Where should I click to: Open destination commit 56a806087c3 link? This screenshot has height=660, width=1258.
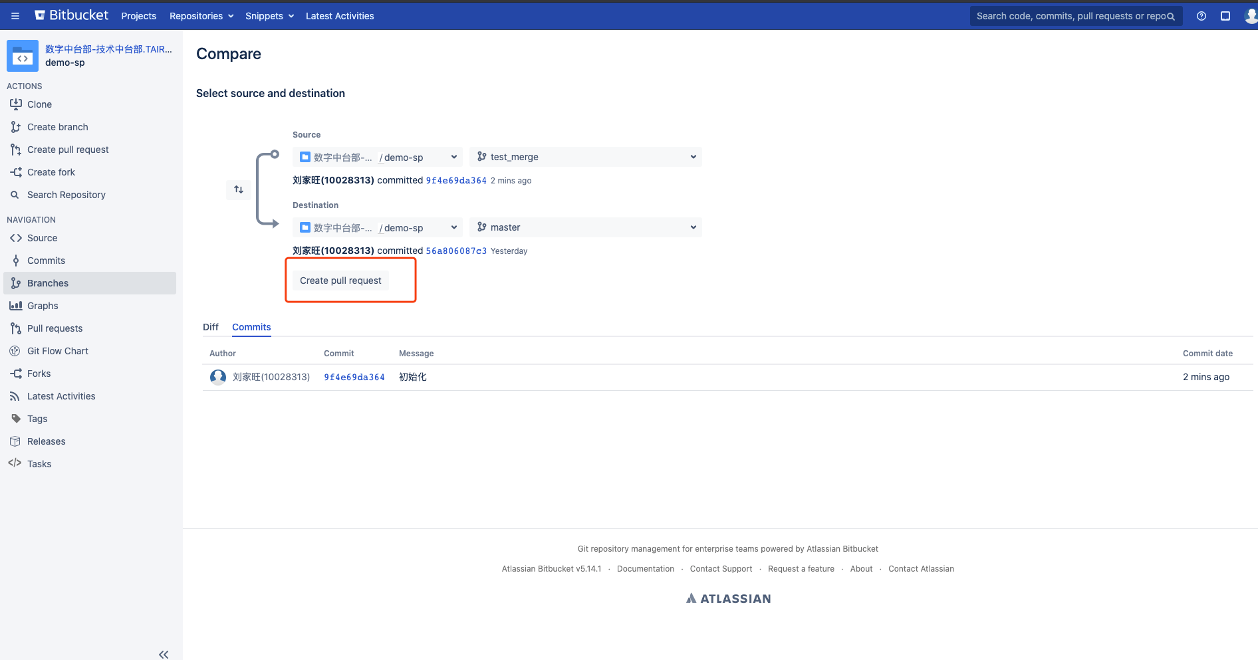click(x=456, y=251)
